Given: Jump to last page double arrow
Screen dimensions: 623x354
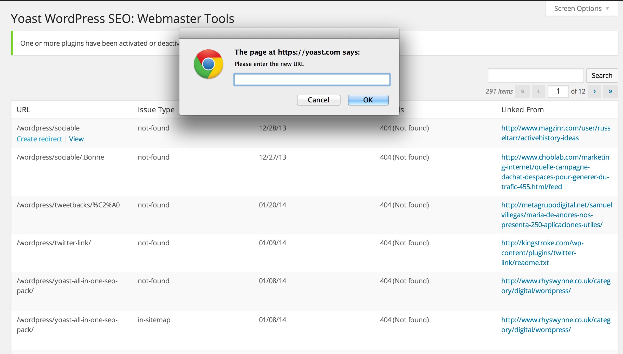Looking at the screenshot, I should pos(610,91).
